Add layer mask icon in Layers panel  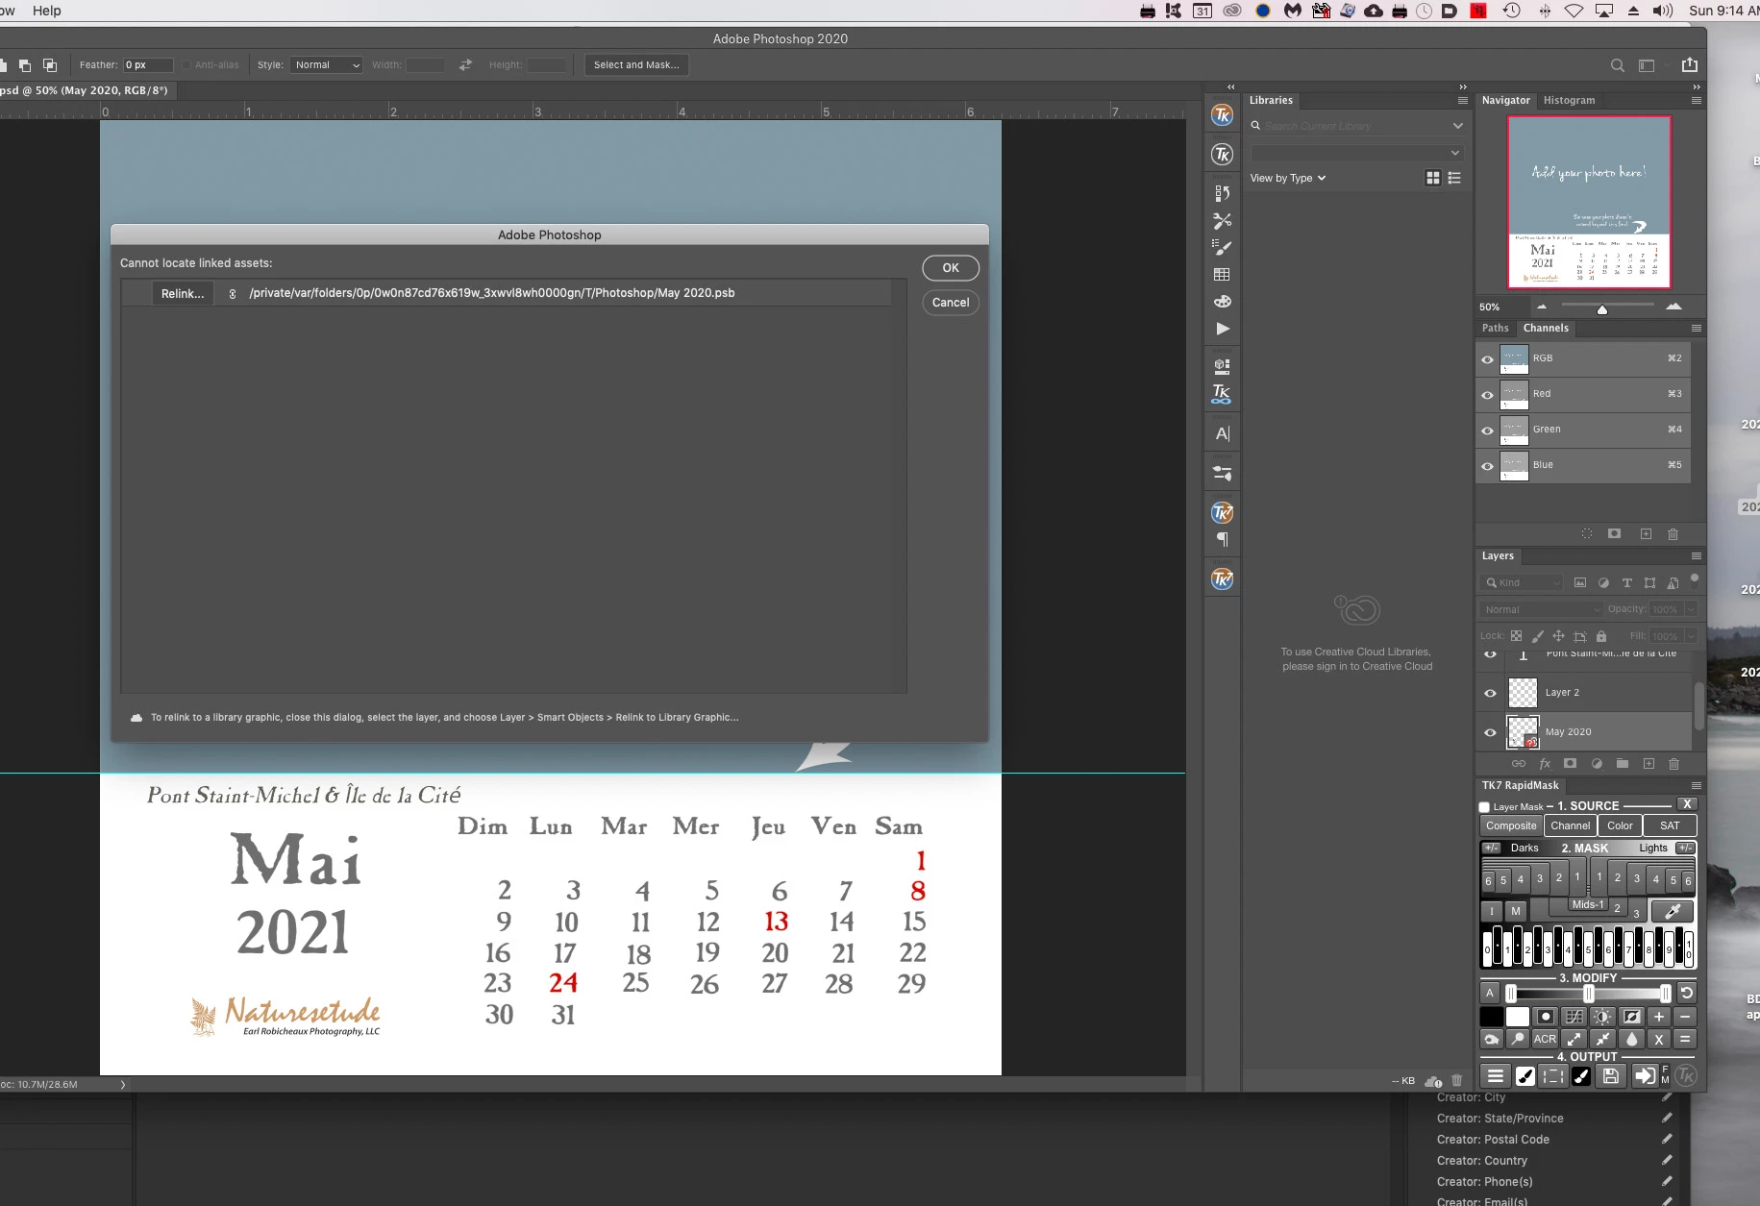[1570, 764]
